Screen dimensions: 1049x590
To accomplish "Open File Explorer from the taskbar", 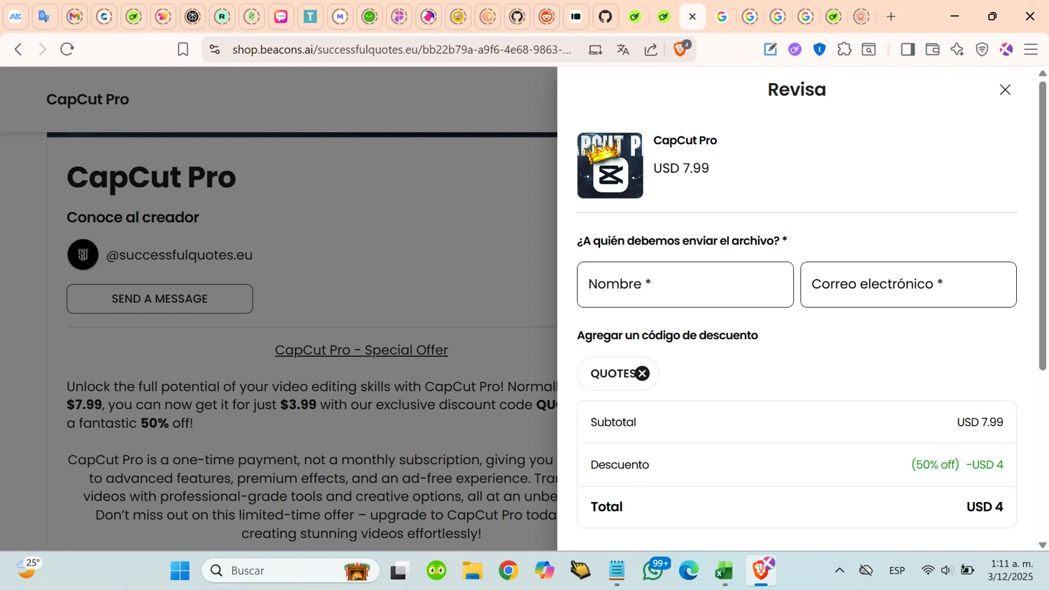I will pos(473,570).
